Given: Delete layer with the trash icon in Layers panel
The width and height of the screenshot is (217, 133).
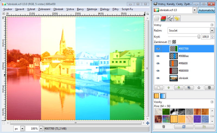Looking at the screenshot, I should [209, 88].
